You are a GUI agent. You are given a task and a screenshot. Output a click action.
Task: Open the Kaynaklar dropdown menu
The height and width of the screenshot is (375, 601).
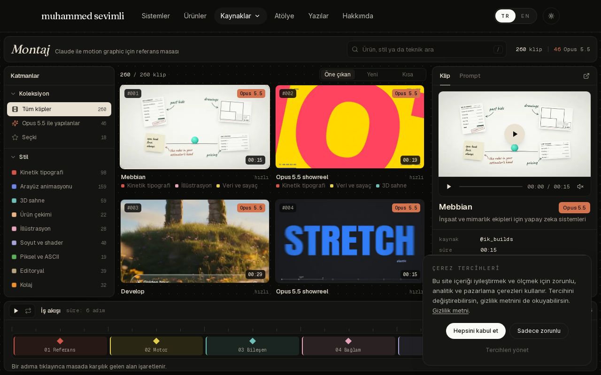coord(240,16)
